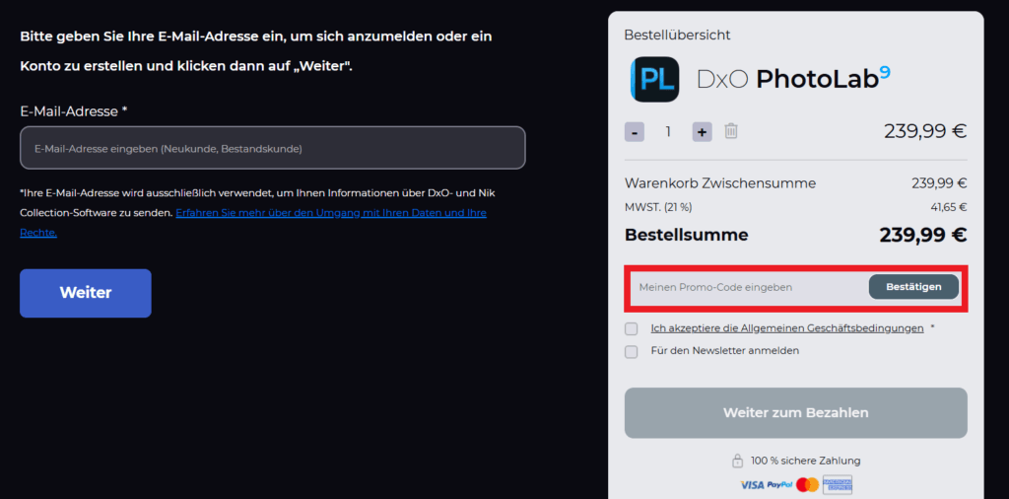Delete item using the trash icon
1009x499 pixels.
(x=731, y=131)
